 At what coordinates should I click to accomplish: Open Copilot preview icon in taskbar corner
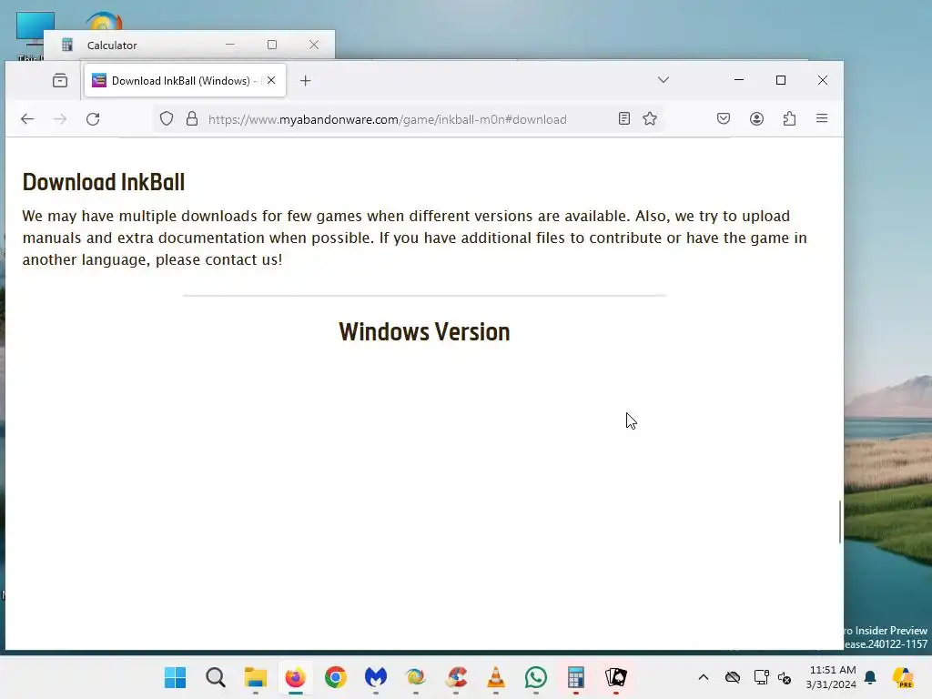(x=903, y=677)
